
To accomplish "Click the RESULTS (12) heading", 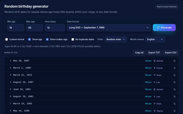I will coord(11,53).
